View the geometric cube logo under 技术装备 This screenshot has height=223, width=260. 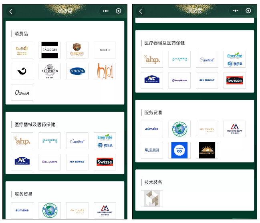coord(152,199)
